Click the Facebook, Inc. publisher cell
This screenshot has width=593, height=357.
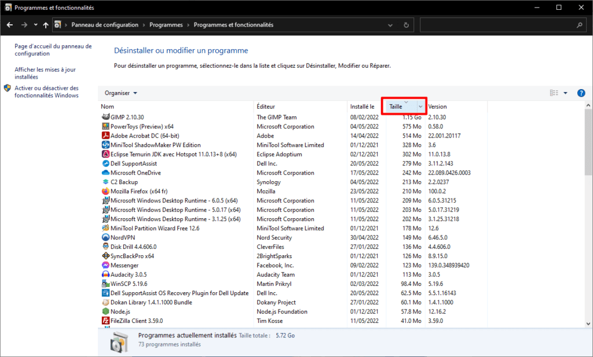(x=275, y=265)
